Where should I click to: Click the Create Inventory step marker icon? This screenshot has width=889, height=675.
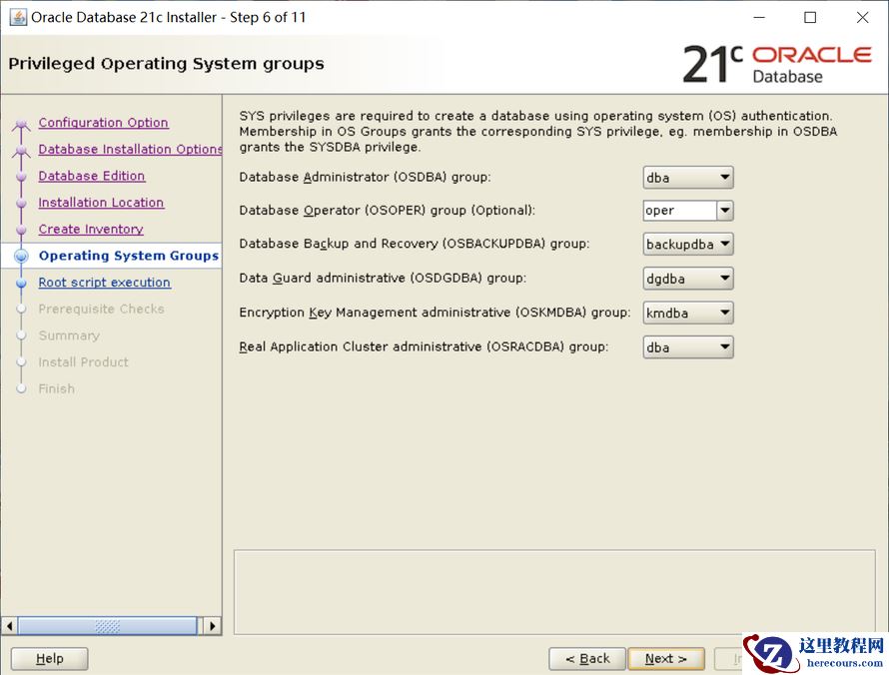click(22, 230)
